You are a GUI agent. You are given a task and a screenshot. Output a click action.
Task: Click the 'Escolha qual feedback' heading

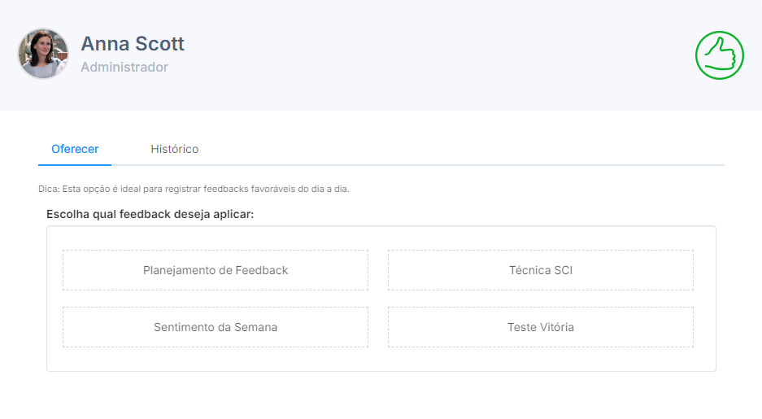150,215
